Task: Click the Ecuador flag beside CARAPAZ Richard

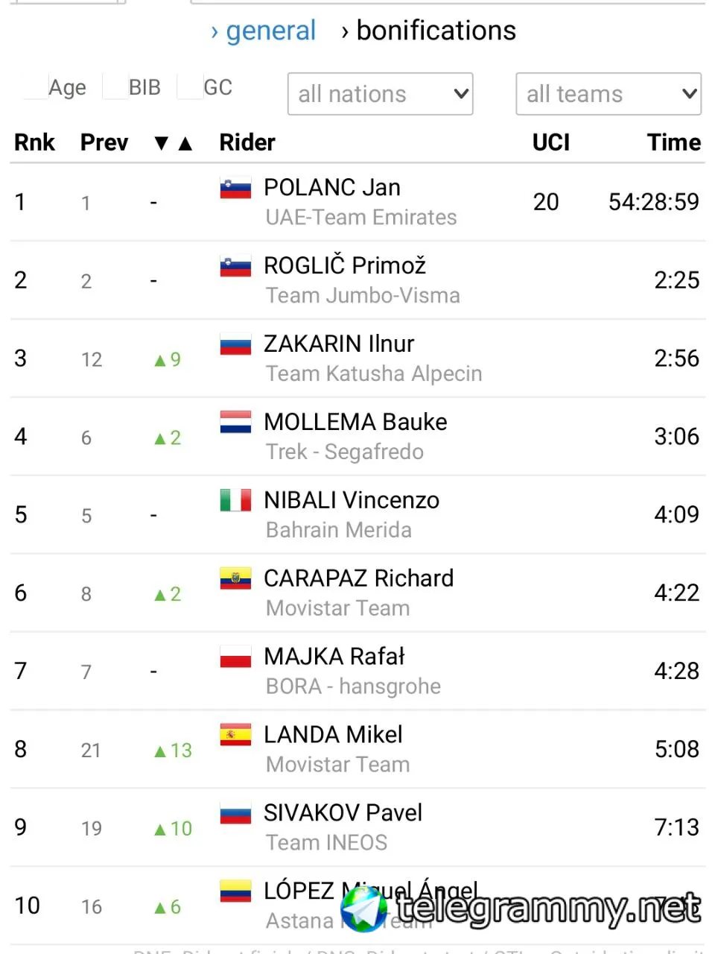Action: [235, 578]
